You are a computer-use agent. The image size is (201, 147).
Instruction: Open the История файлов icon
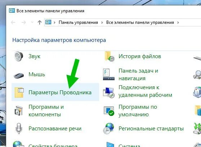[x=110, y=56]
